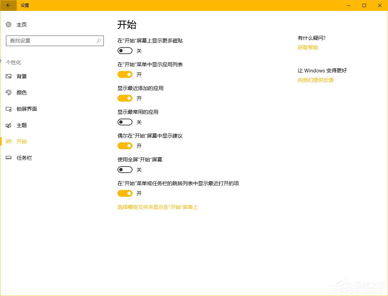Click 向我们提供反馈 feedback link
Viewport: 388px width, 296px height.
click(315, 80)
